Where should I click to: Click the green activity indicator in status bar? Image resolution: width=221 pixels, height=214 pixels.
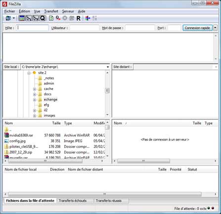209,208
